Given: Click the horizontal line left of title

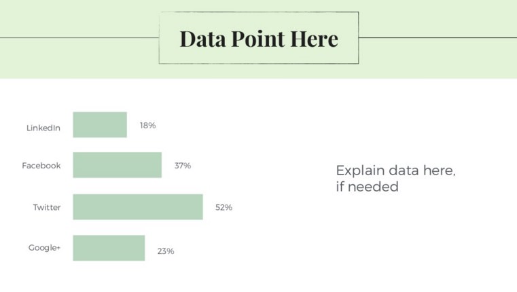Looking at the screenshot, I should click(x=79, y=37).
